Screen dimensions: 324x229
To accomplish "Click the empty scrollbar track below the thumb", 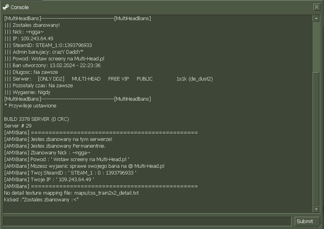I will coord(316,138).
